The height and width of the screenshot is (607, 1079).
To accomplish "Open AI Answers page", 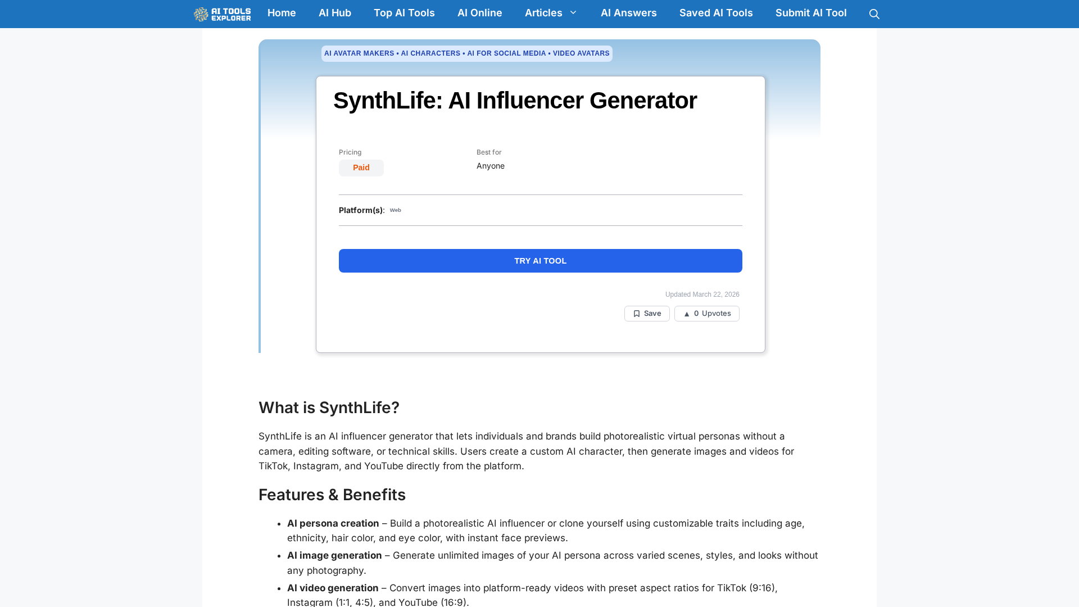I will tap(628, 13).
